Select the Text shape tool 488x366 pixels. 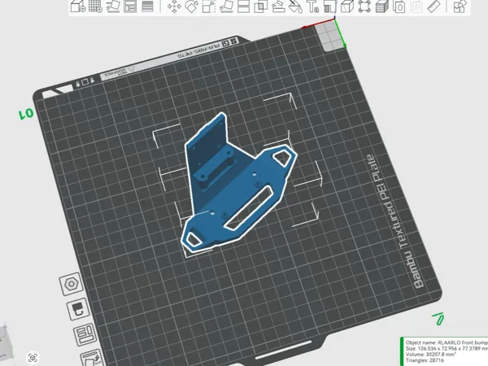[x=312, y=7]
